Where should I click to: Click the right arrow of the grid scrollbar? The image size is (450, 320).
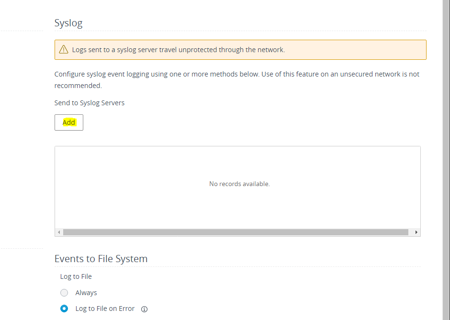(x=416, y=232)
